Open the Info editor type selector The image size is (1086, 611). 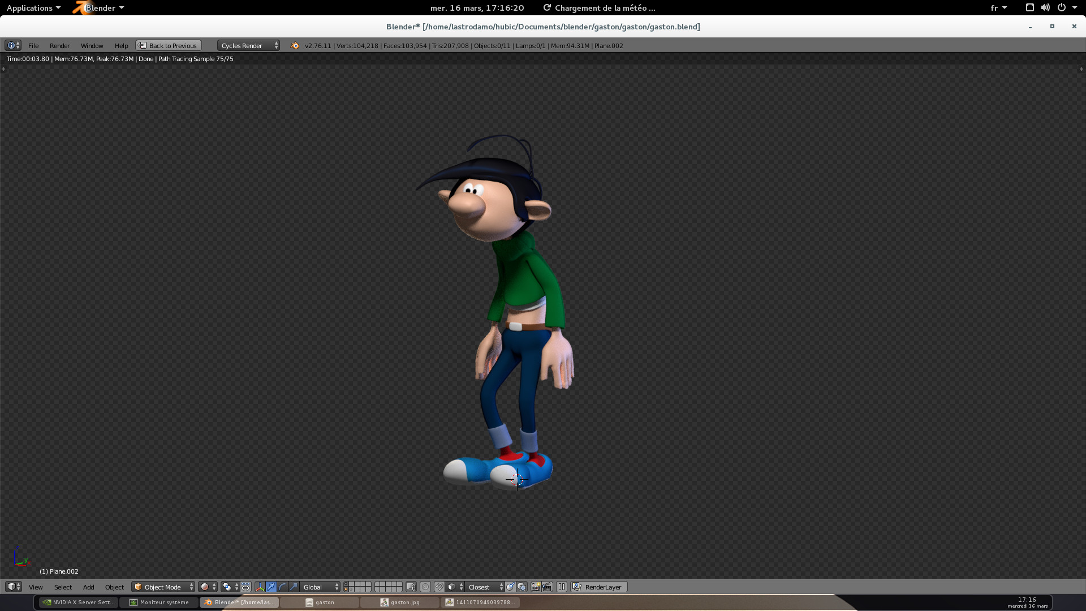12,45
